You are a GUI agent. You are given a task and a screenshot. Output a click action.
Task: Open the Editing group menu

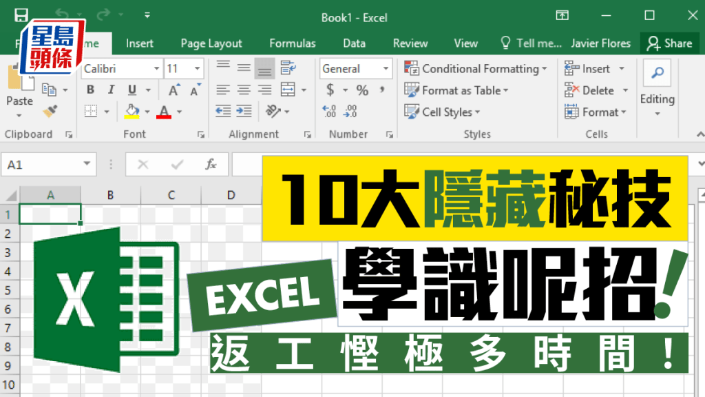(657, 89)
